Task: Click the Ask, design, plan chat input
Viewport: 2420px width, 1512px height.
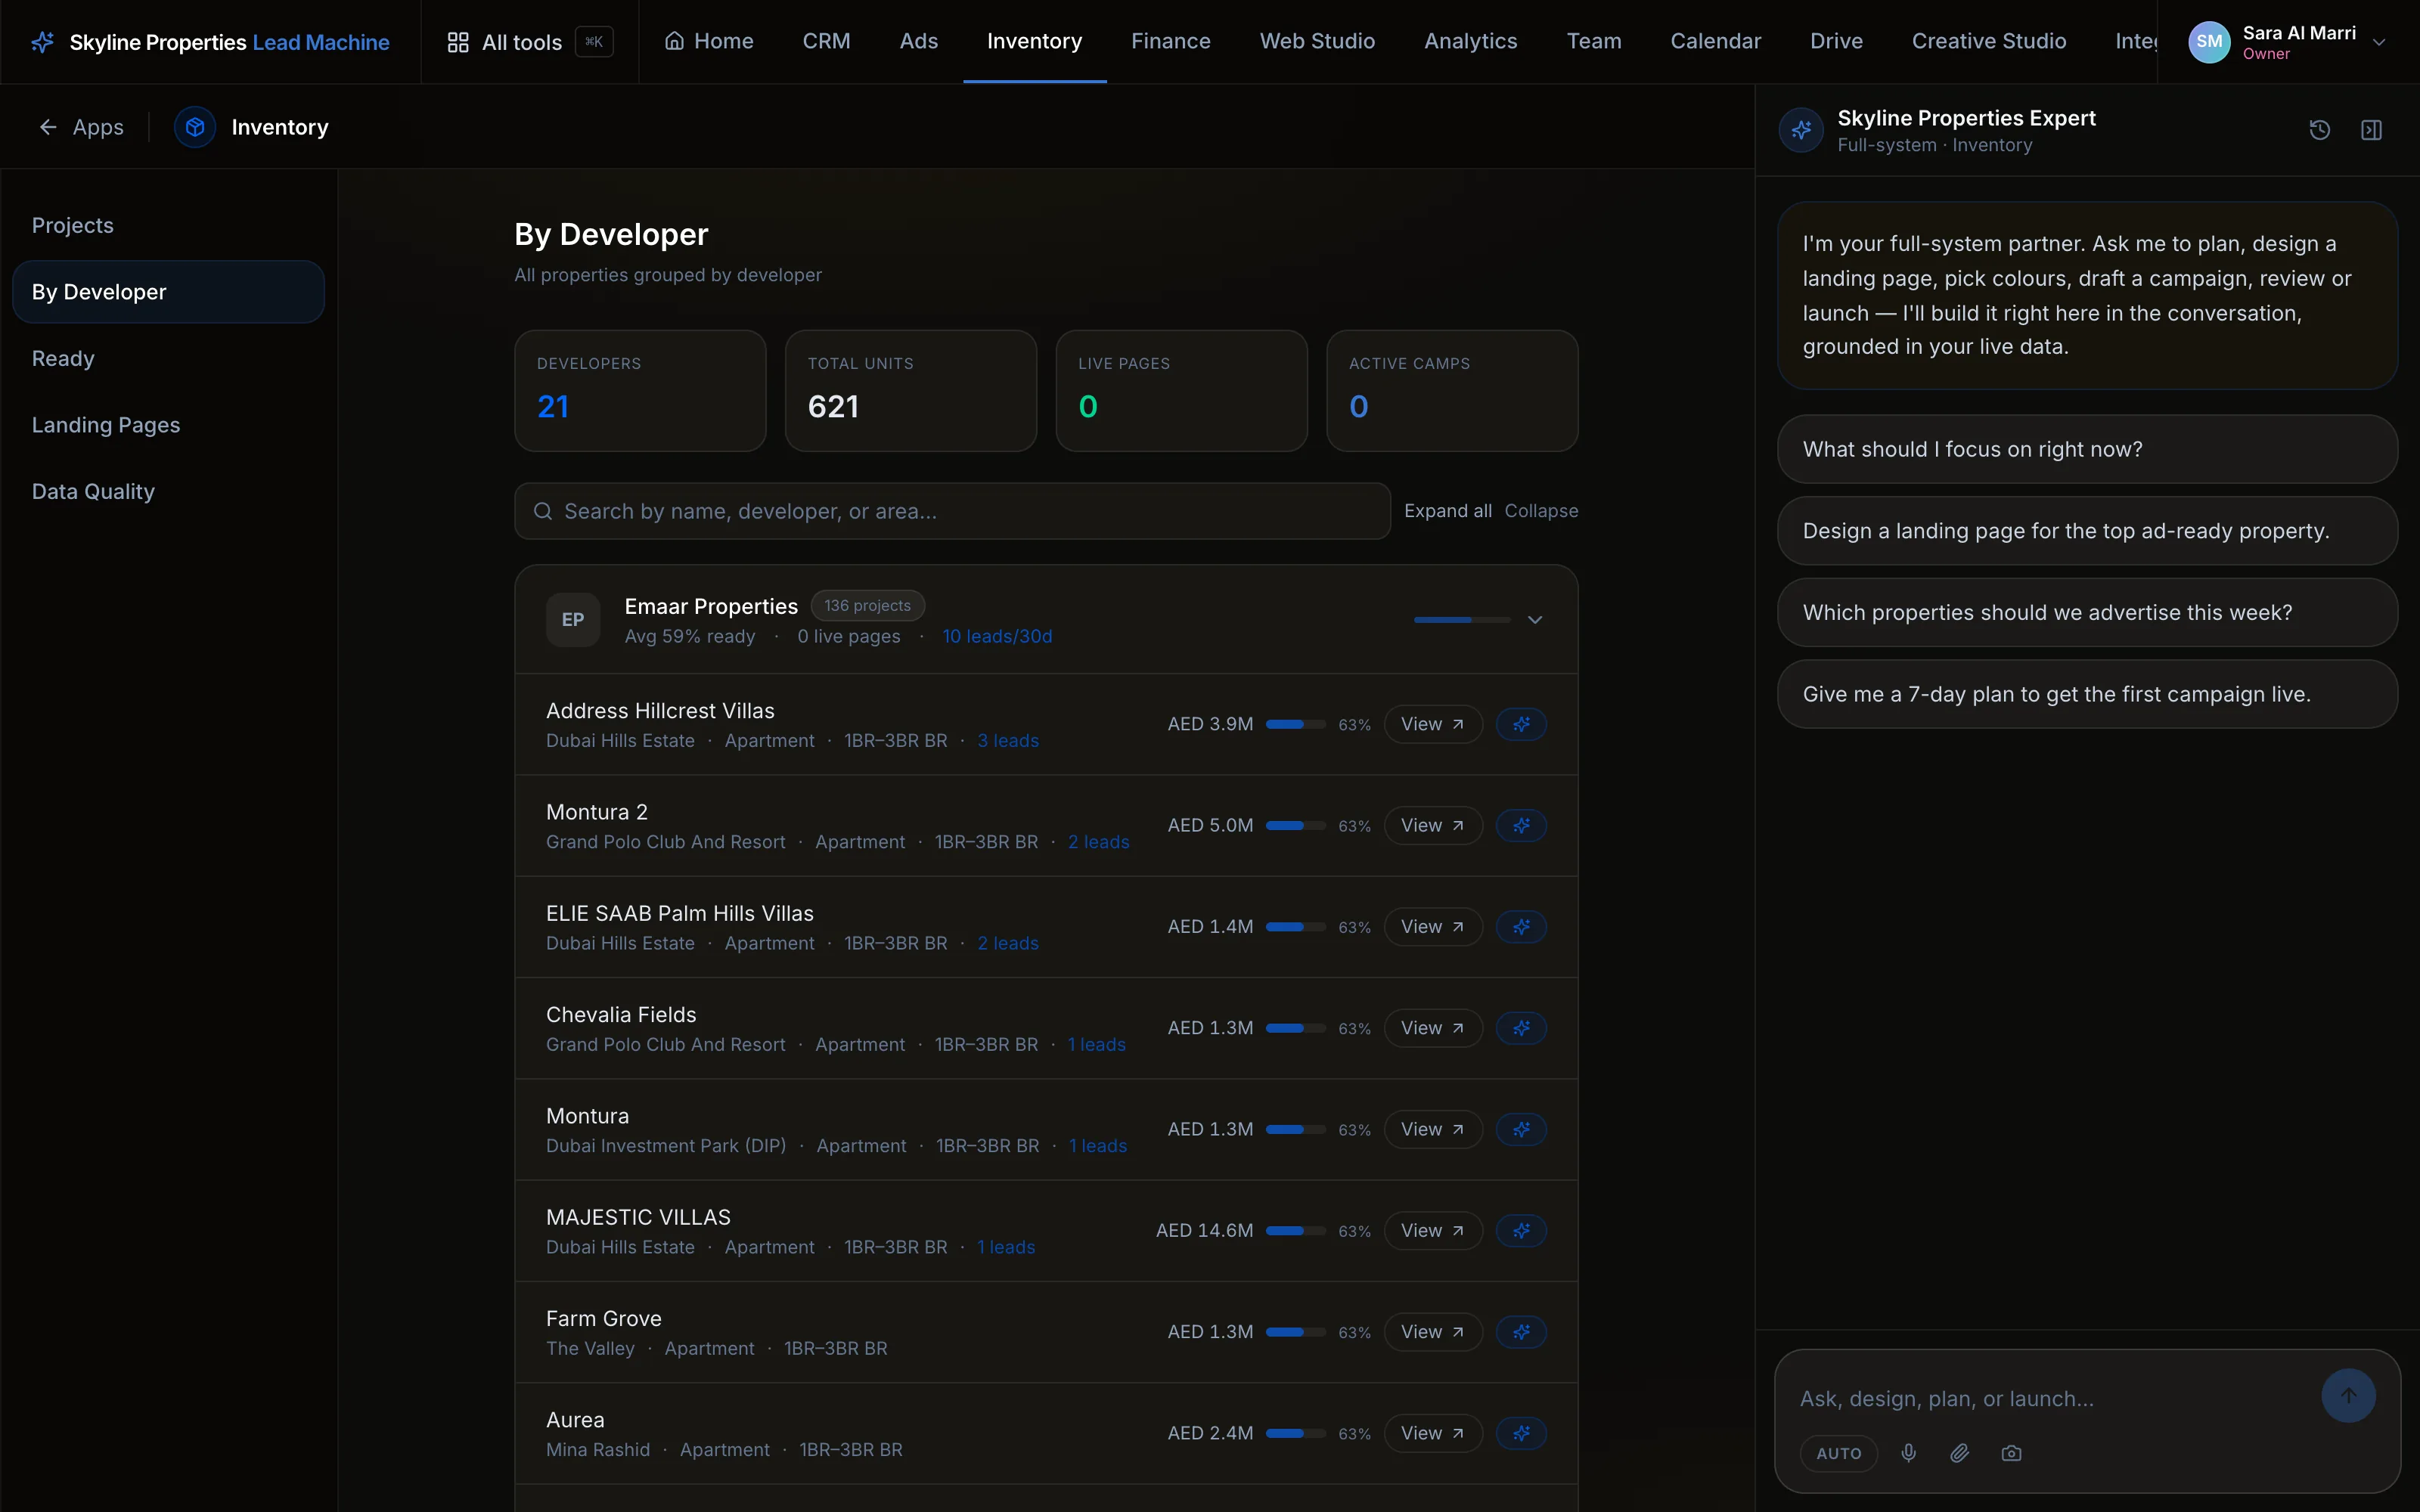Action: coord(2050,1398)
